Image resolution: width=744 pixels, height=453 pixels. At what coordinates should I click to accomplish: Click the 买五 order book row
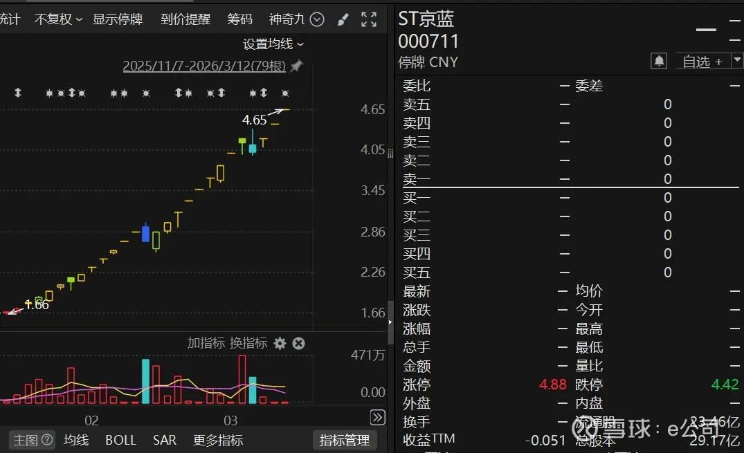tap(571, 272)
